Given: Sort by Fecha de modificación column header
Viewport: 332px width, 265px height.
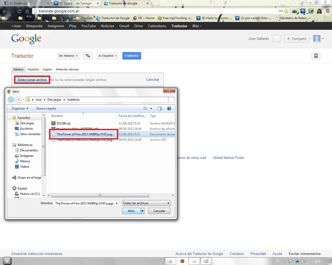Looking at the screenshot, I should pyautogui.click(x=133, y=116).
